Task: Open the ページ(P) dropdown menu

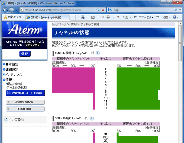Action: [124, 17]
